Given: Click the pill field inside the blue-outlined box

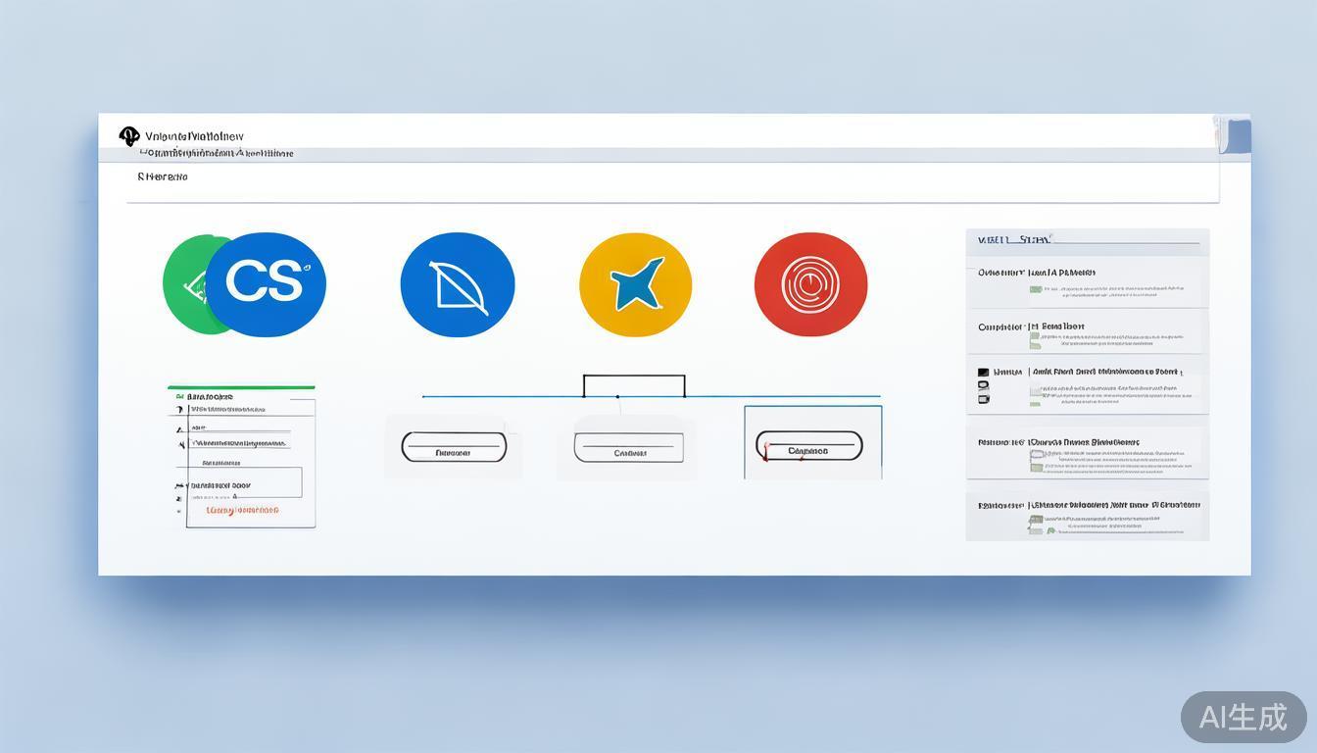Looking at the screenshot, I should 808,446.
